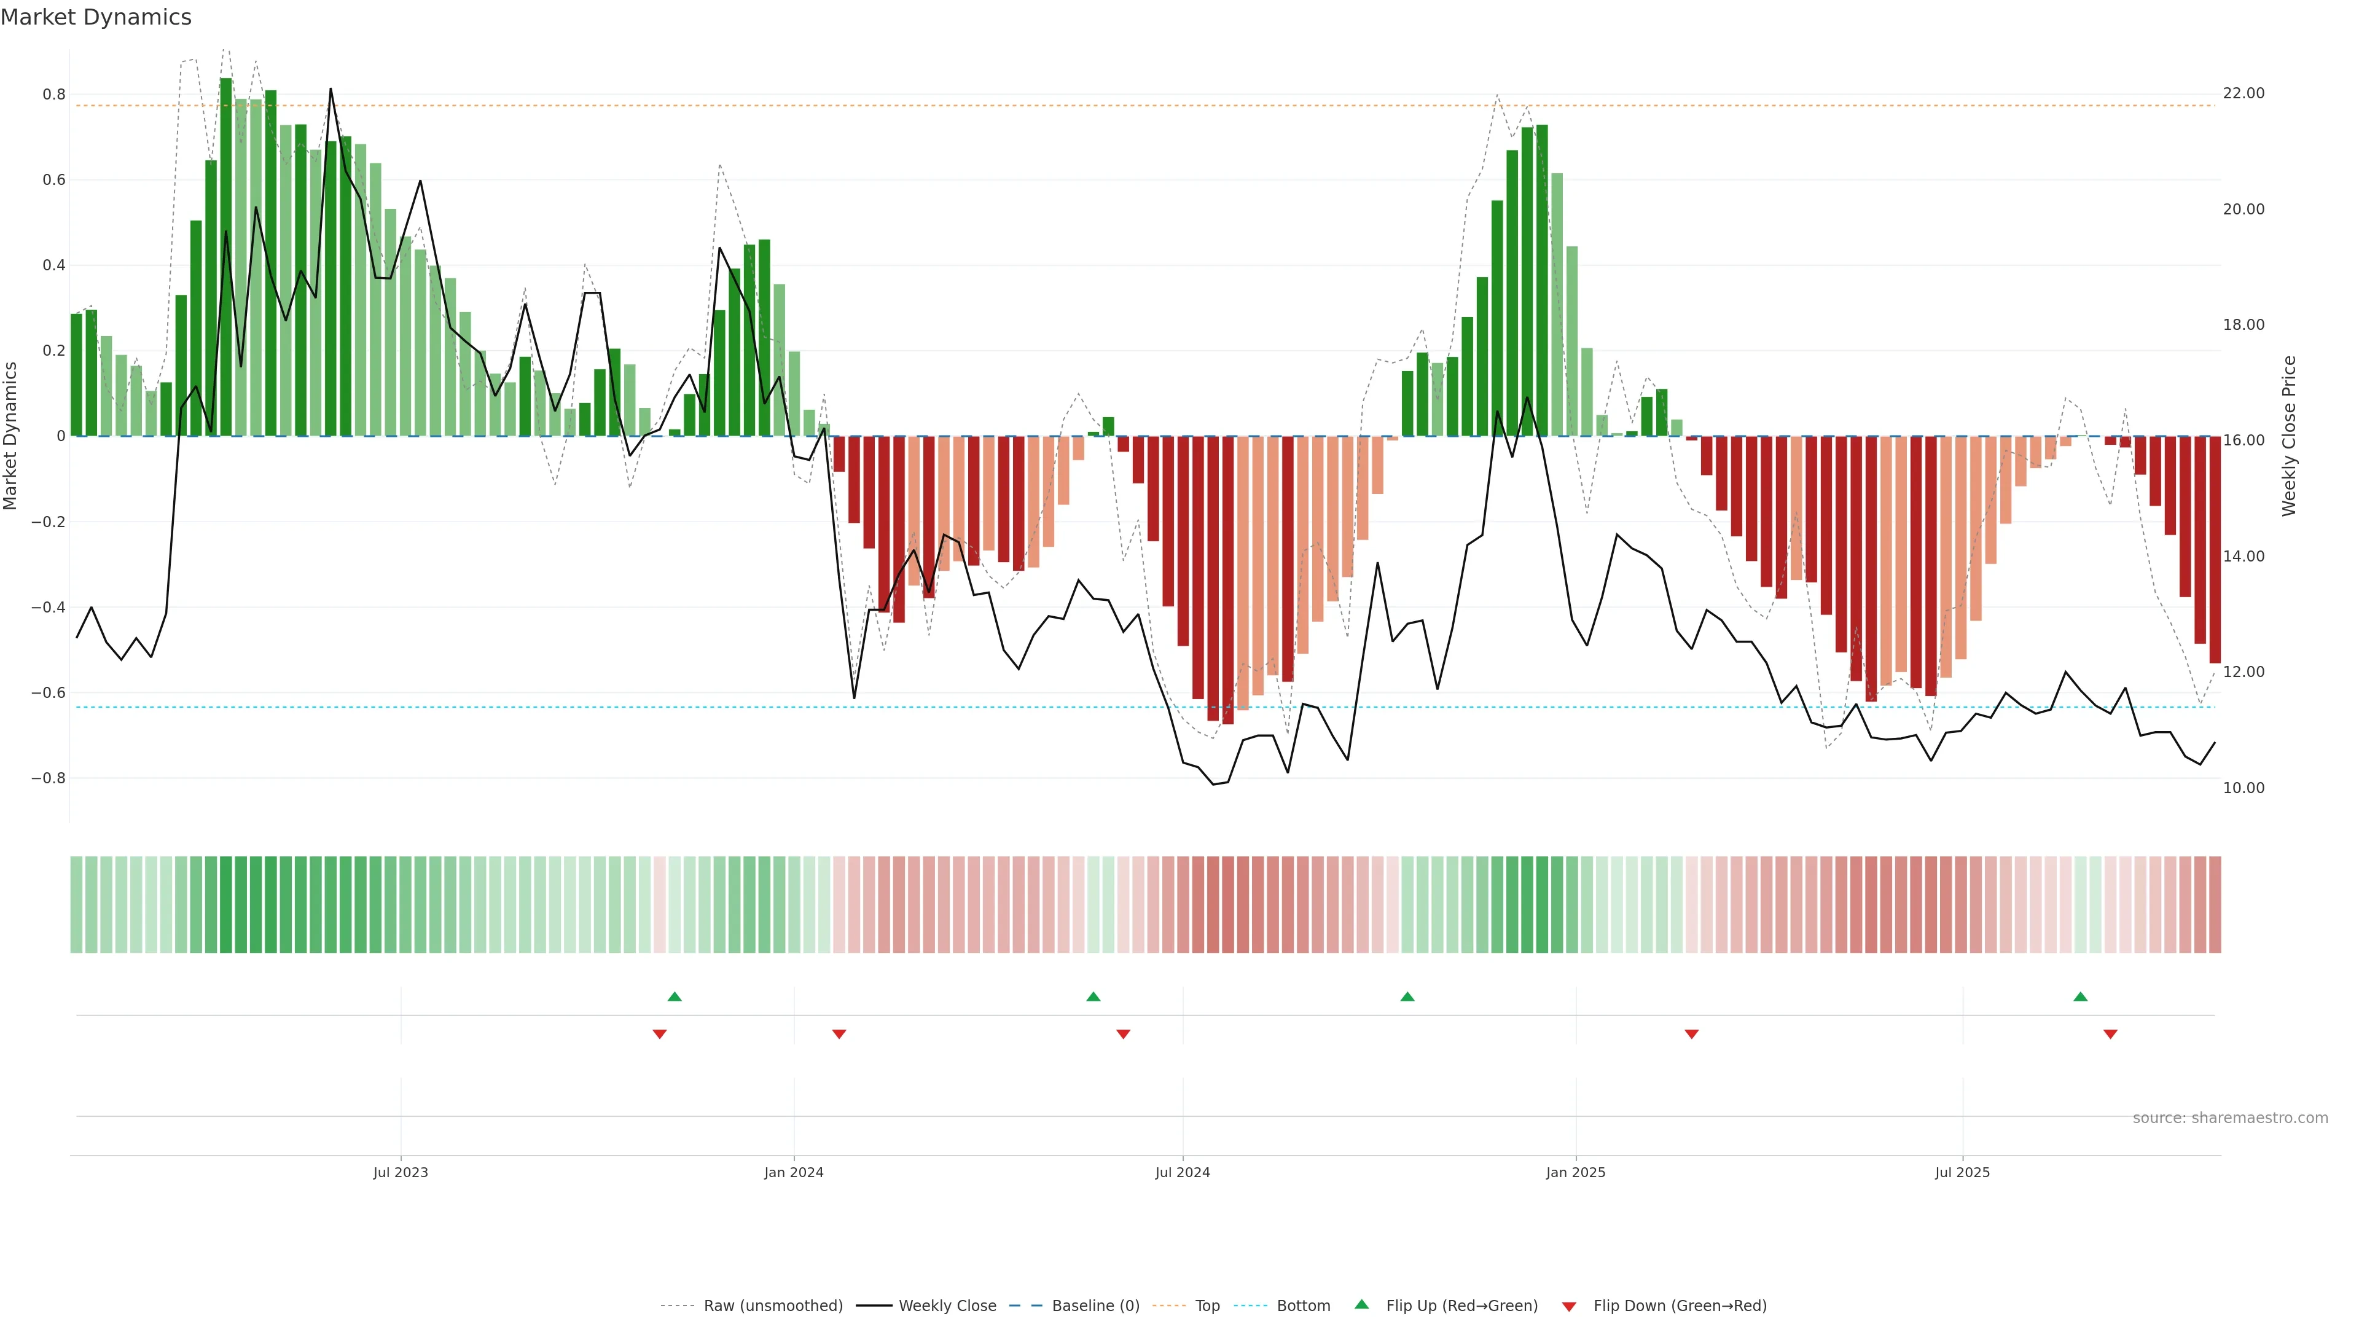This screenshot has width=2359, height=1327.
Task: Toggle the Baseline (0) legend entry
Action: pos(1095,1306)
